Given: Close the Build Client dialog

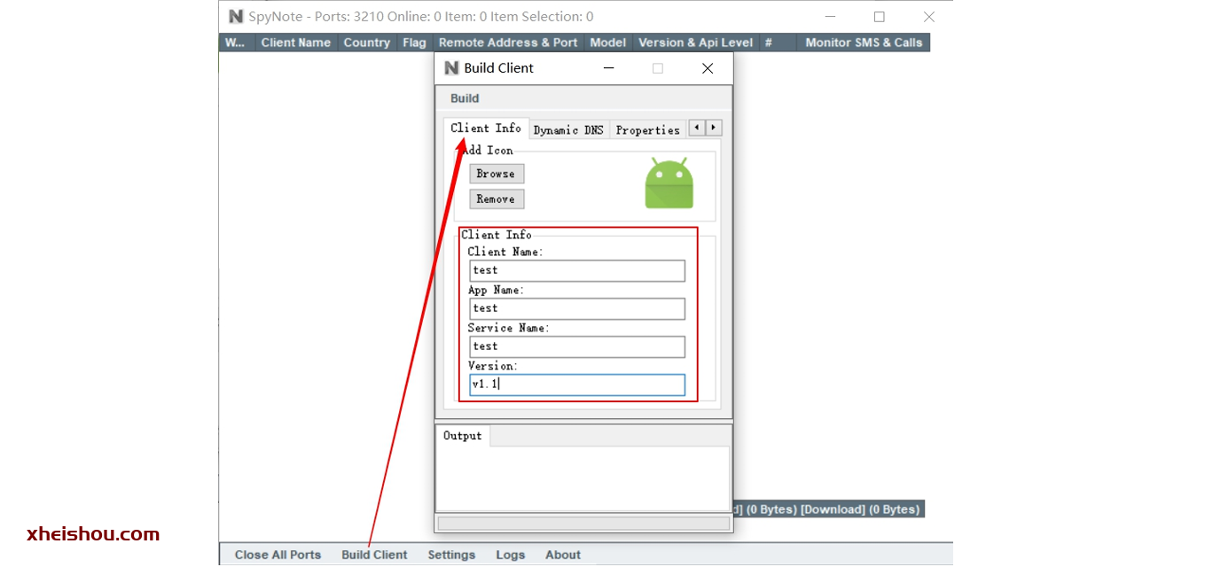Looking at the screenshot, I should pos(708,68).
